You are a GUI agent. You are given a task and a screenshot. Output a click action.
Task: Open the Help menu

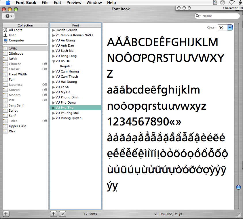pyautogui.click(x=111, y=3)
